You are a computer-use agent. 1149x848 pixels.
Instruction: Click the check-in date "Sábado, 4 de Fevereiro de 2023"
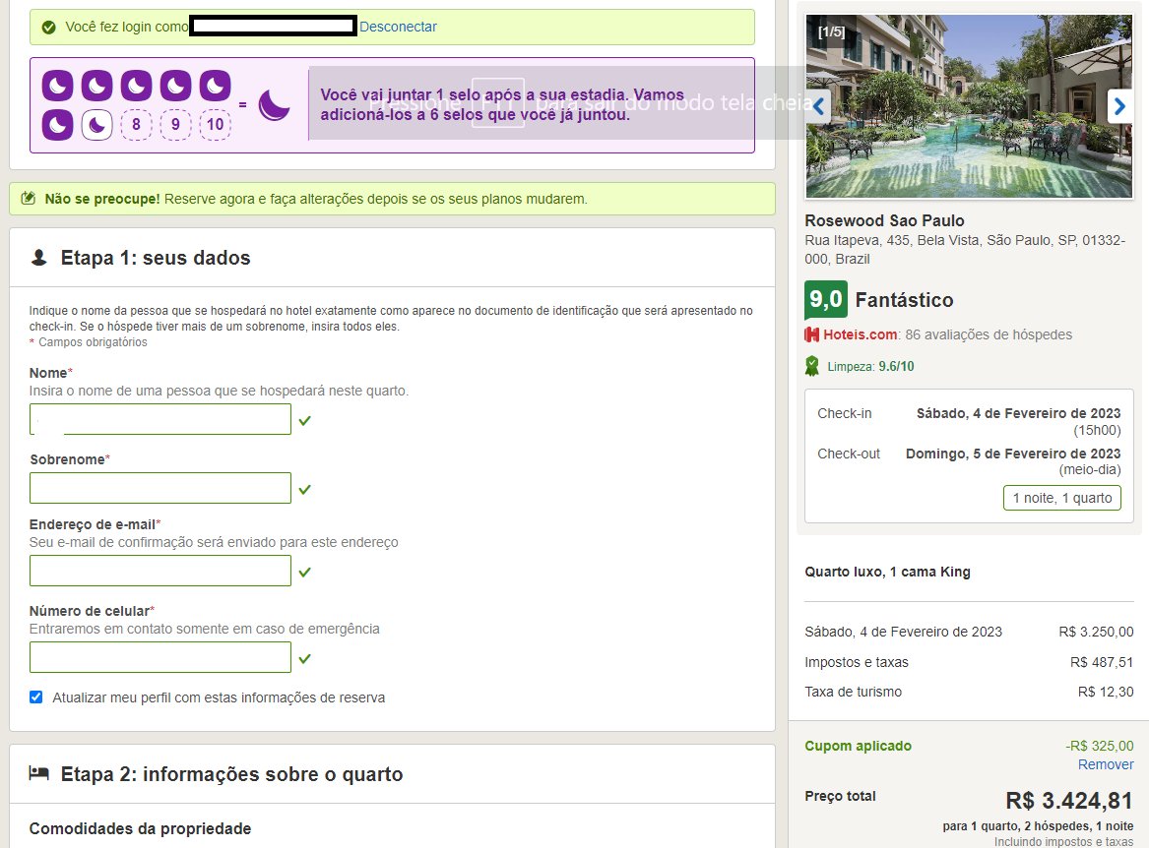[1019, 413]
